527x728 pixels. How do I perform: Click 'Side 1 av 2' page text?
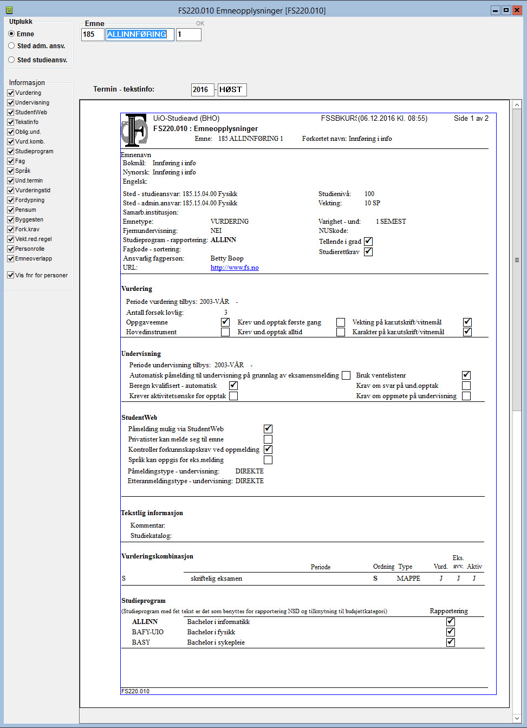pos(471,118)
